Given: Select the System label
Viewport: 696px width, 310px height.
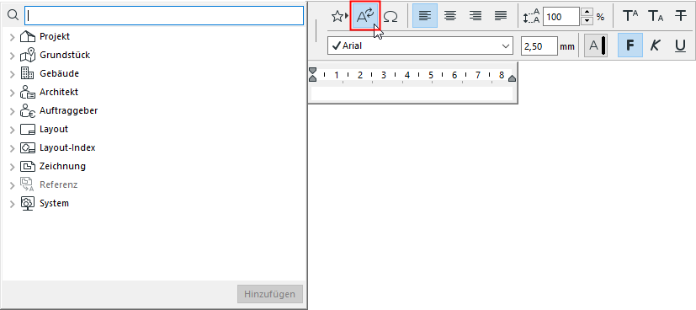Looking at the screenshot, I should pyautogui.click(x=54, y=203).
